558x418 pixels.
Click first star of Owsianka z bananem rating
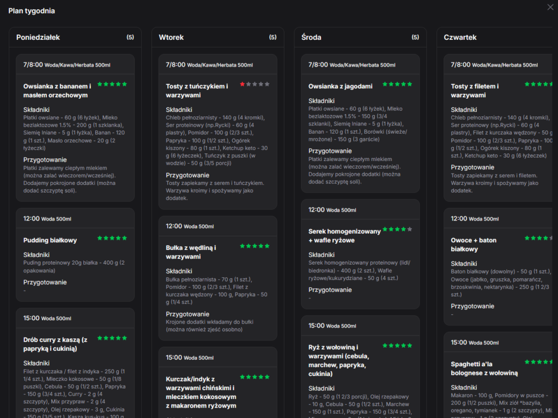tap(100, 85)
